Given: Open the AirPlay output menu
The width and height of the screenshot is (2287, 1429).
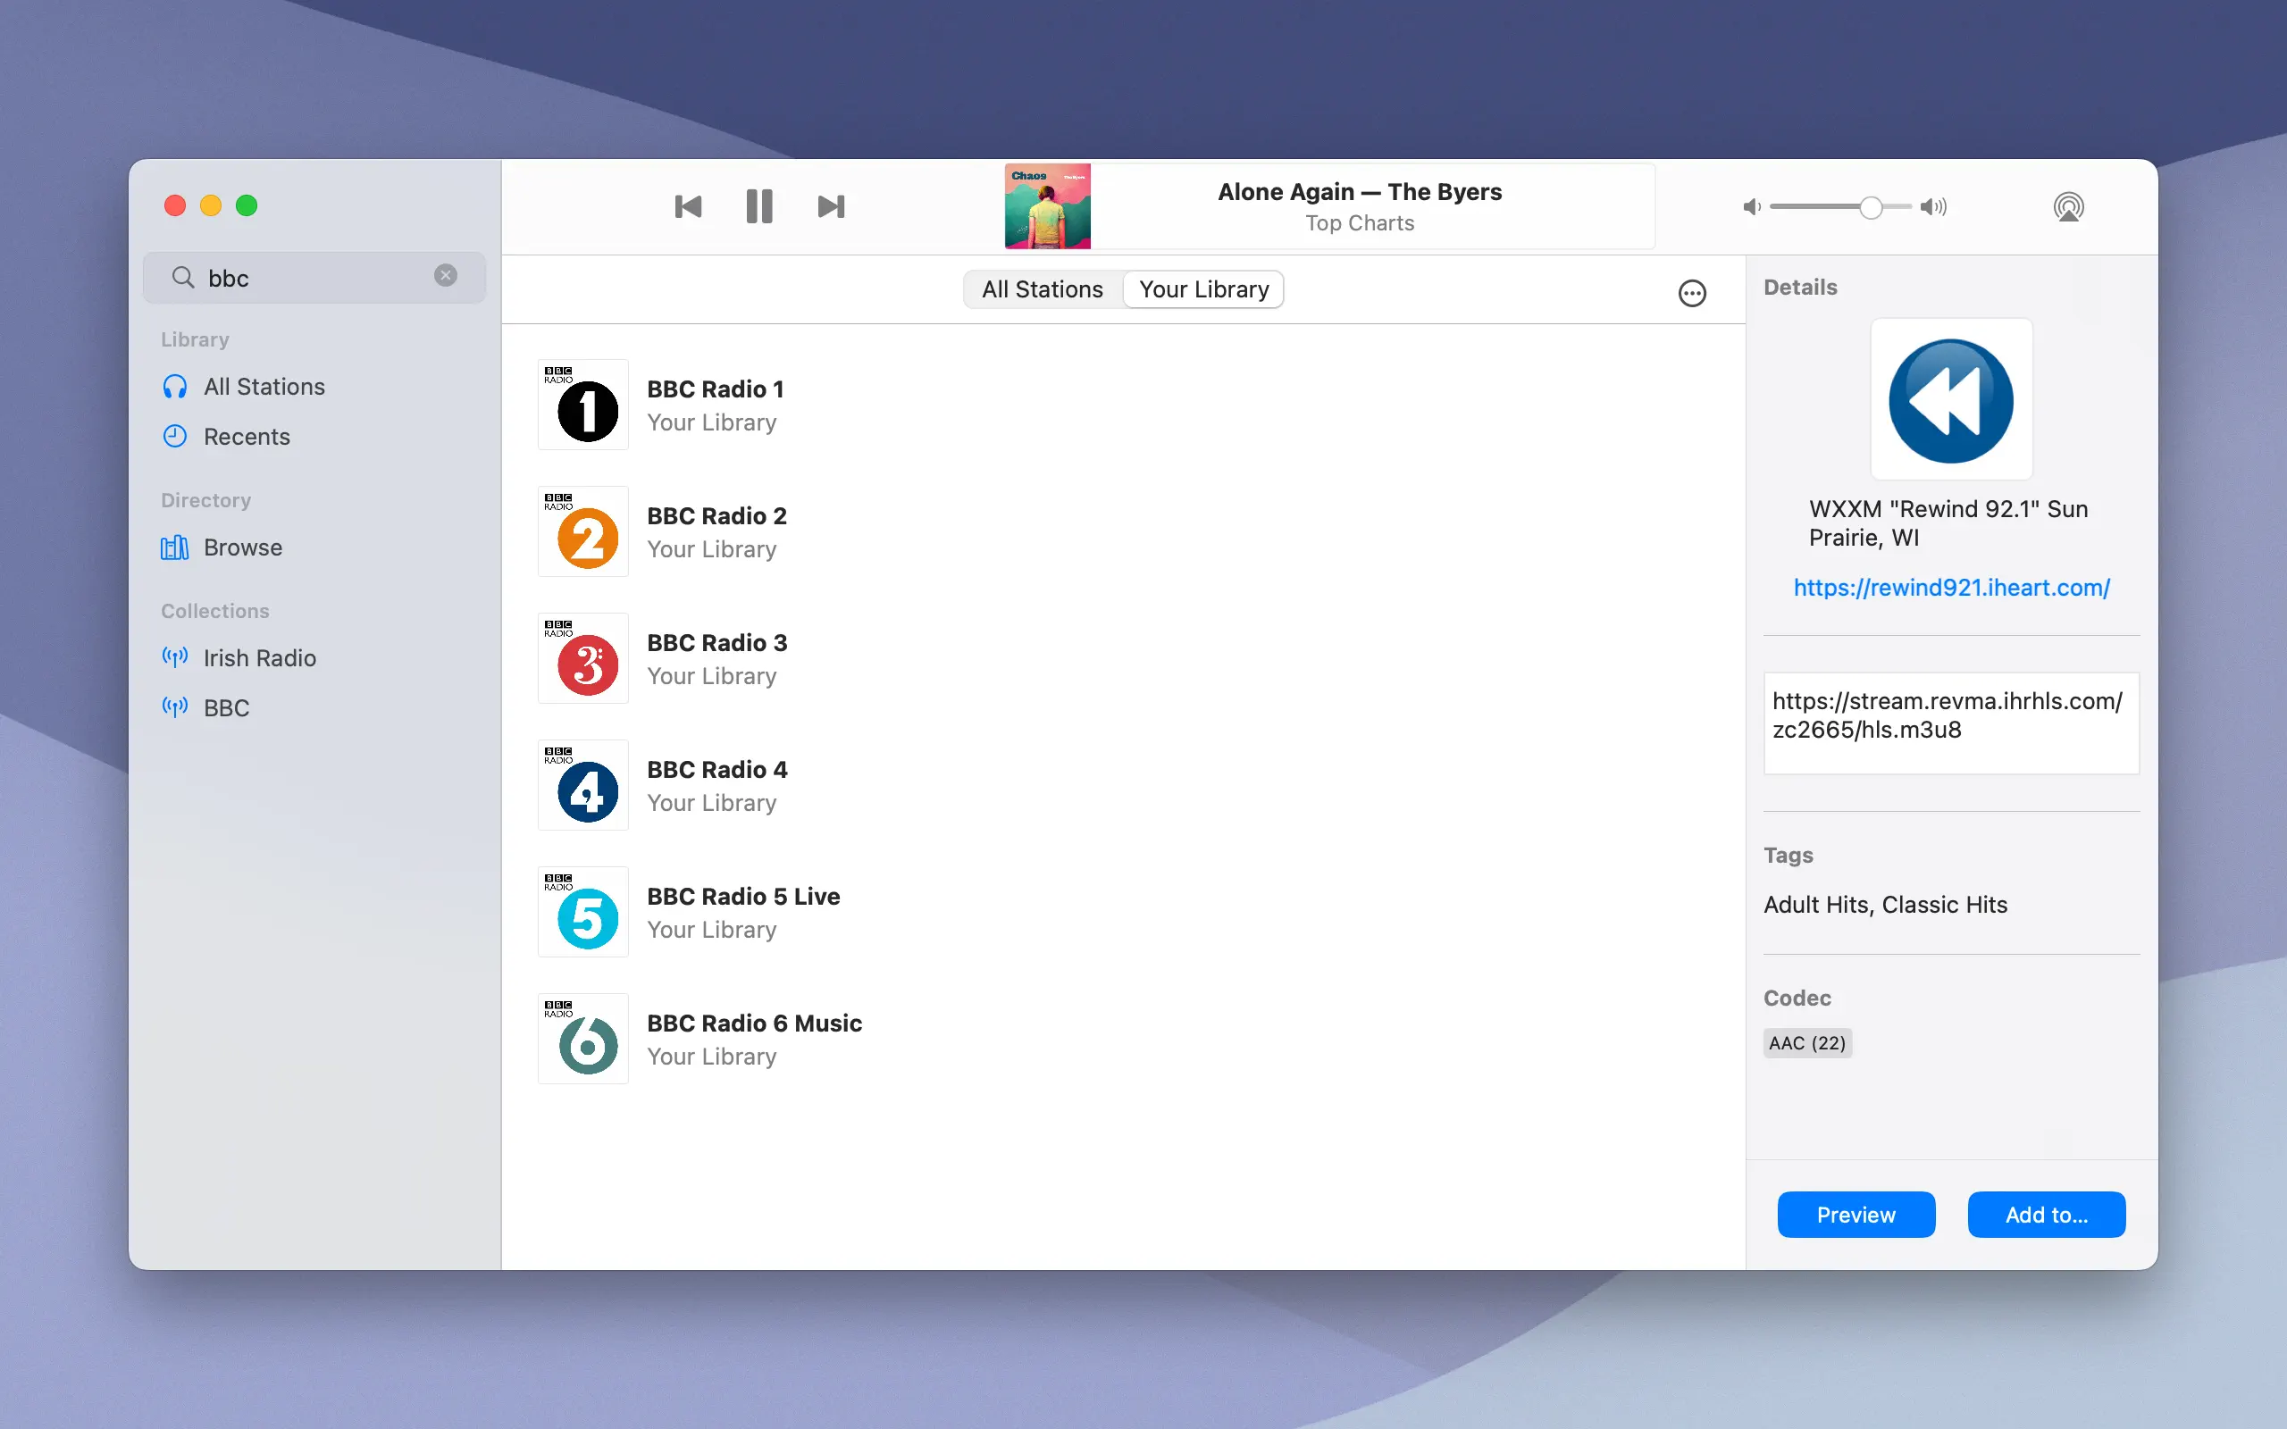Looking at the screenshot, I should tap(2068, 206).
